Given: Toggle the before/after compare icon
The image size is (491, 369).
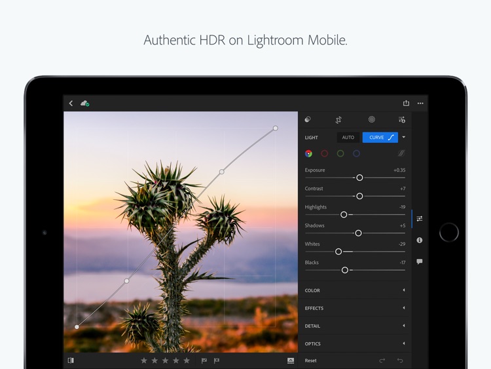Looking at the screenshot, I should [71, 360].
